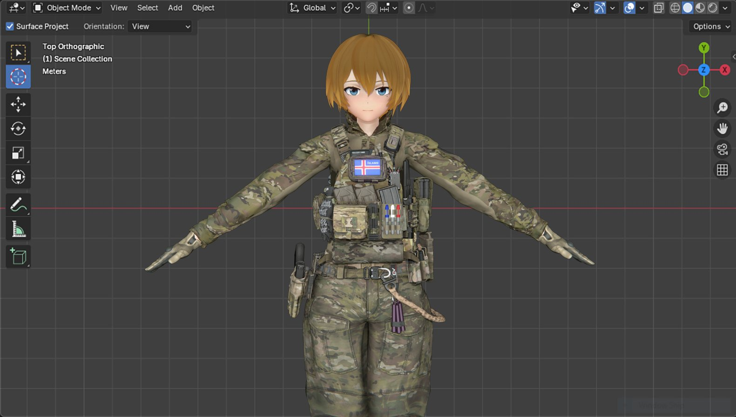This screenshot has height=417, width=736.
Task: Choose the Rotate tool
Action: (x=18, y=128)
